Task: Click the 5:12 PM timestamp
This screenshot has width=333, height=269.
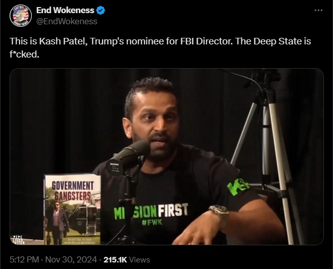Action: tap(24, 259)
